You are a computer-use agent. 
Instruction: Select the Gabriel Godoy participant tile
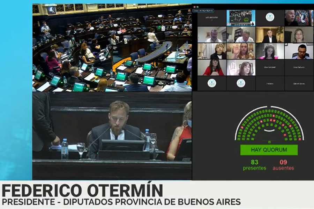tap(299, 84)
